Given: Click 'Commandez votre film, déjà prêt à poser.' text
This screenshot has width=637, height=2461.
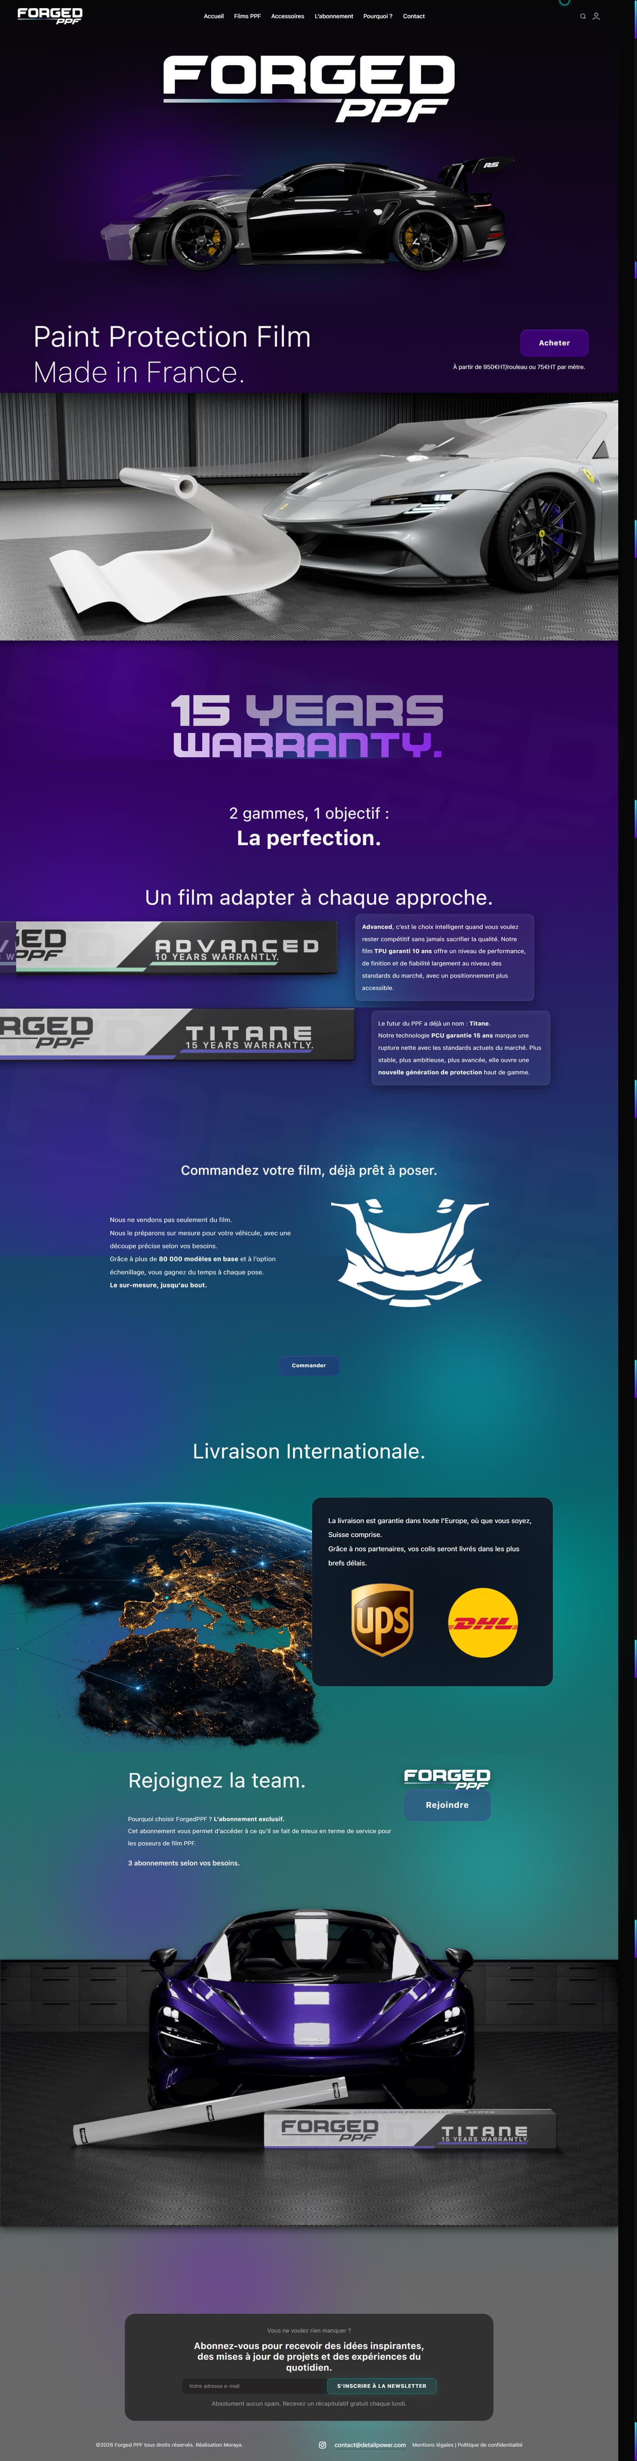Looking at the screenshot, I should point(308,1170).
